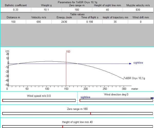Click the blue sightline label in the chart
The width and height of the screenshot is (154, 128).
click(138, 63)
